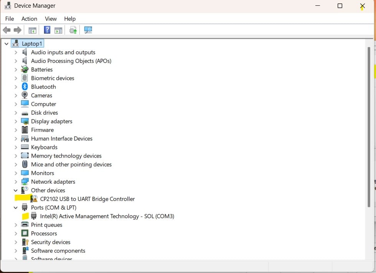The width and height of the screenshot is (376, 273).
Task: Open the File menu
Action: 10,19
